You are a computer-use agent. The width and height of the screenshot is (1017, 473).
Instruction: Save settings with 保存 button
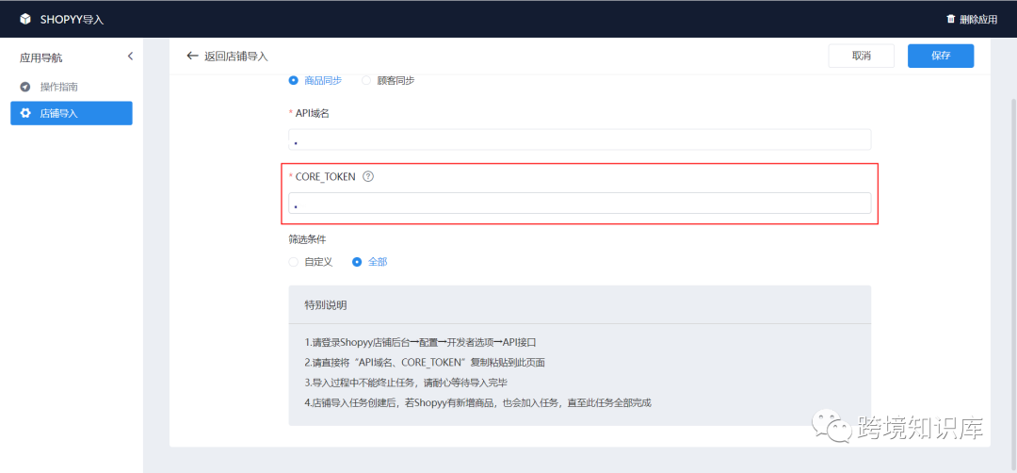click(x=941, y=56)
